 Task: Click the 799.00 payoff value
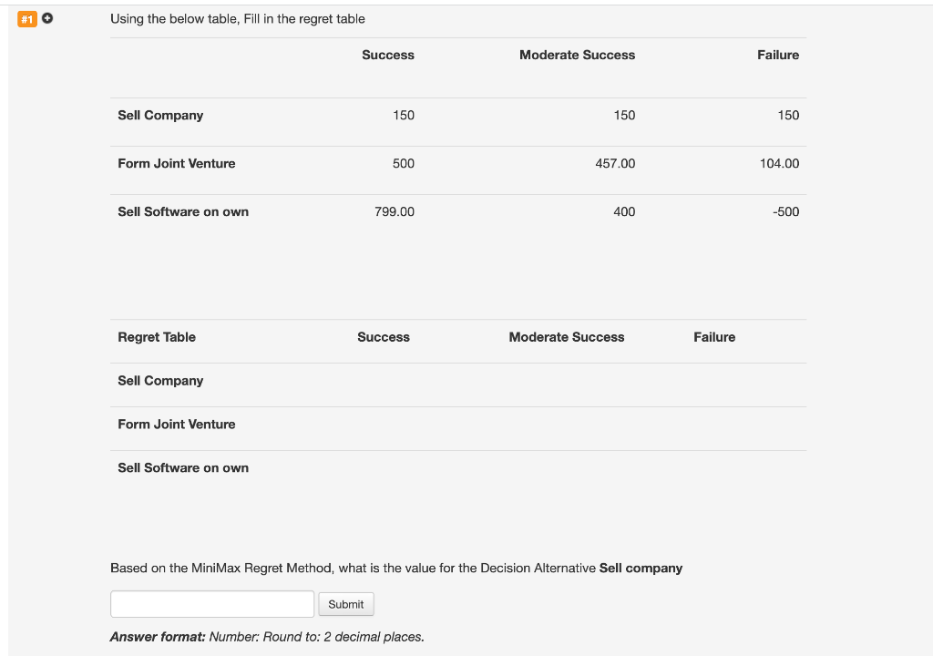(394, 211)
